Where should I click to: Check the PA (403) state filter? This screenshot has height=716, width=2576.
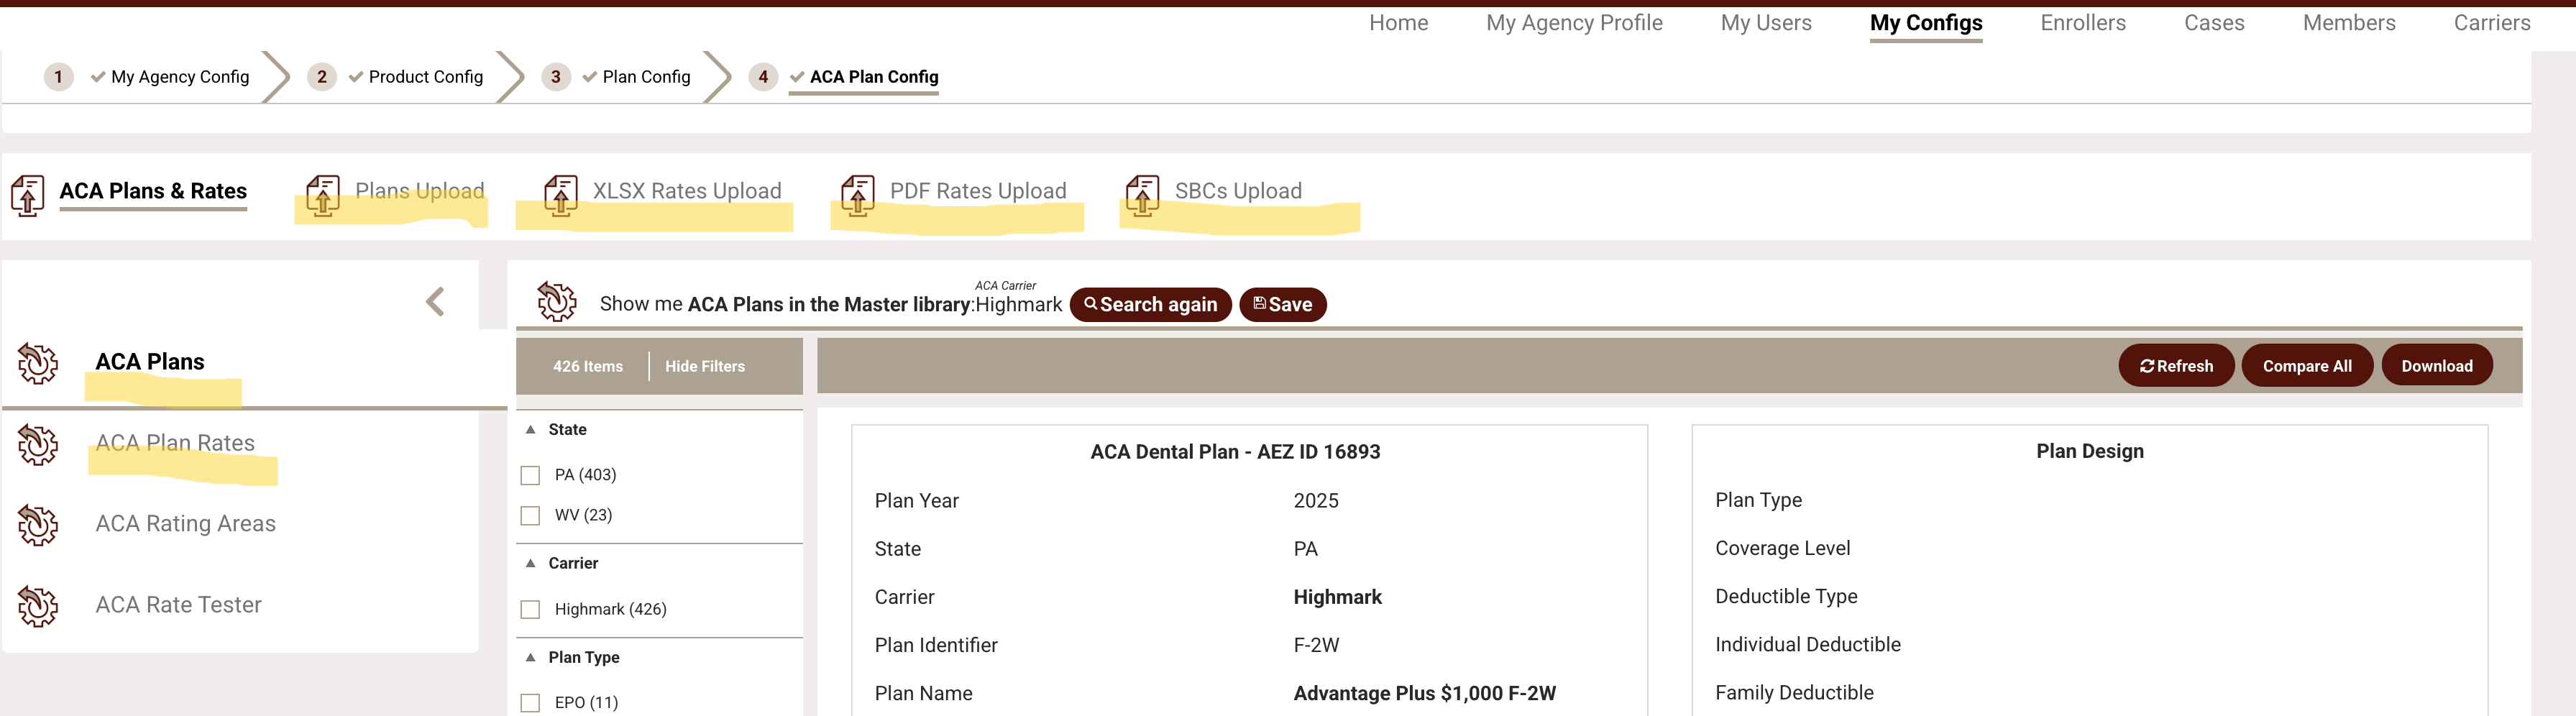(x=530, y=475)
